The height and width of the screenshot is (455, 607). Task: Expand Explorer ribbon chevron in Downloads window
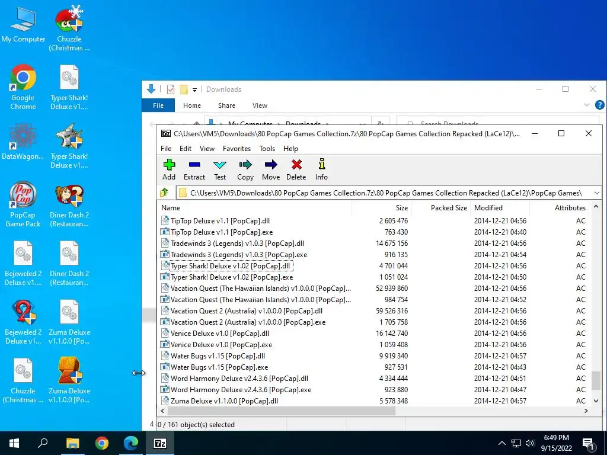point(586,105)
